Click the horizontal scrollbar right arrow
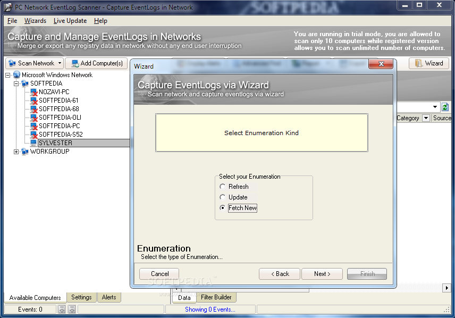This screenshot has height=318, width=455. tap(446, 288)
